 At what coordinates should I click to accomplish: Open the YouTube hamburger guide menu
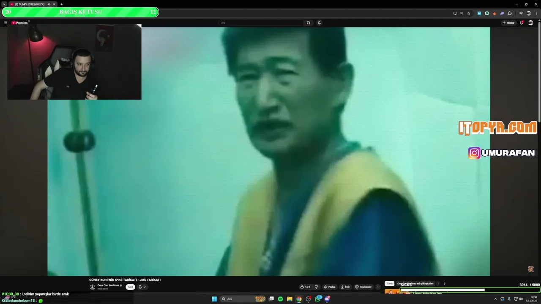(x=5, y=23)
